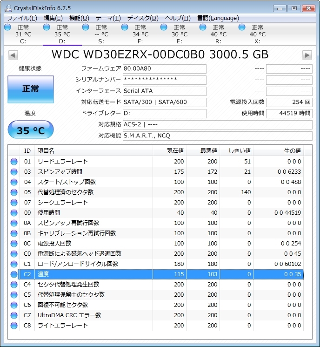Click status orb for 09 使用時間

pyautogui.click(x=14, y=213)
